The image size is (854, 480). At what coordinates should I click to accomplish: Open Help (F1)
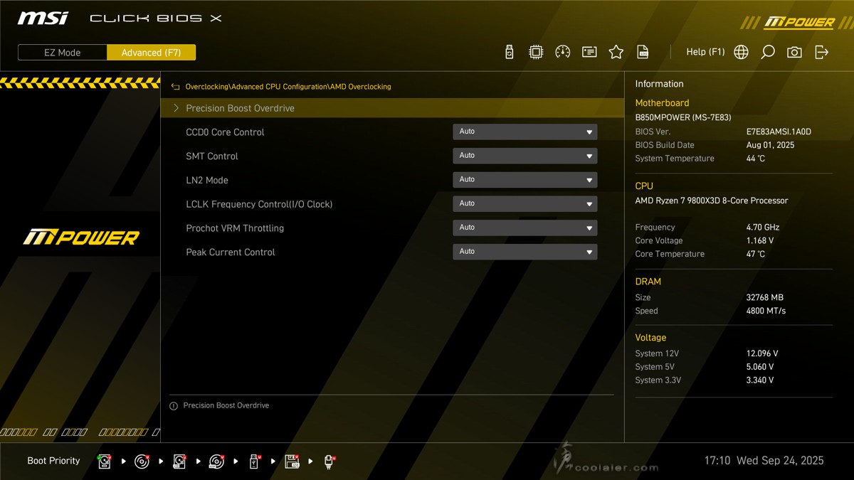point(705,52)
